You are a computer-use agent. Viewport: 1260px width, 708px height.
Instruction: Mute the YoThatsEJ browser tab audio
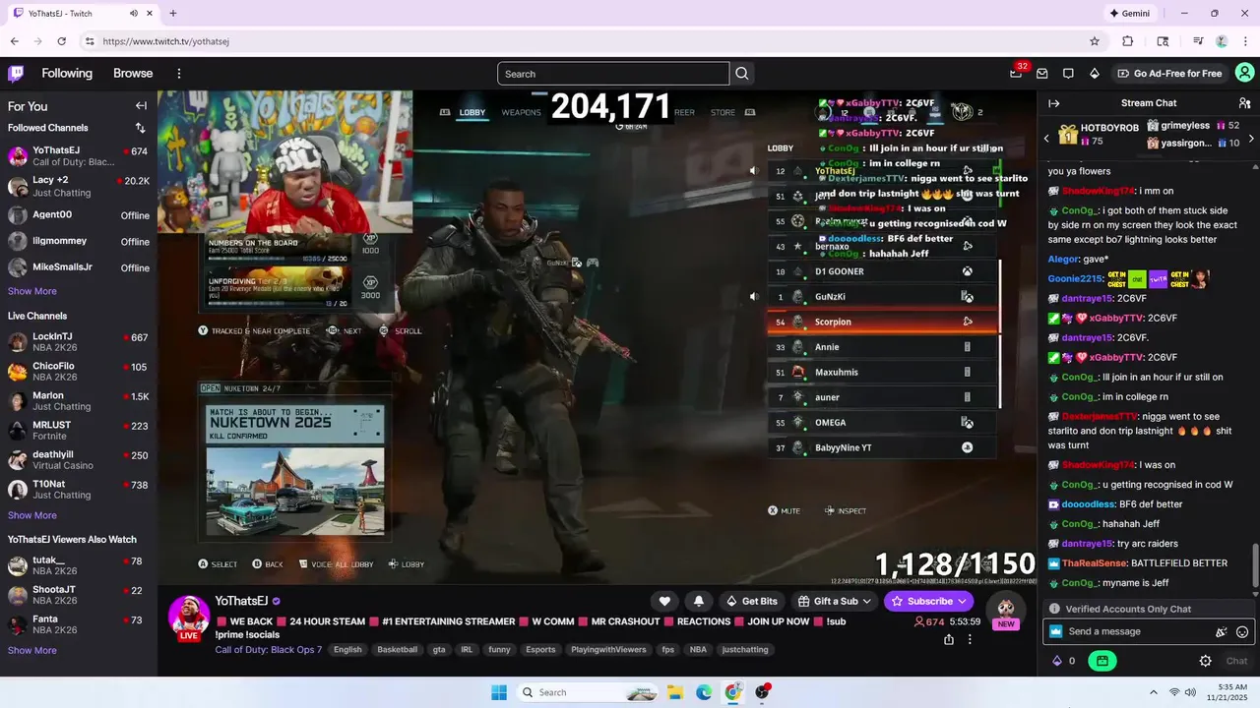134,14
